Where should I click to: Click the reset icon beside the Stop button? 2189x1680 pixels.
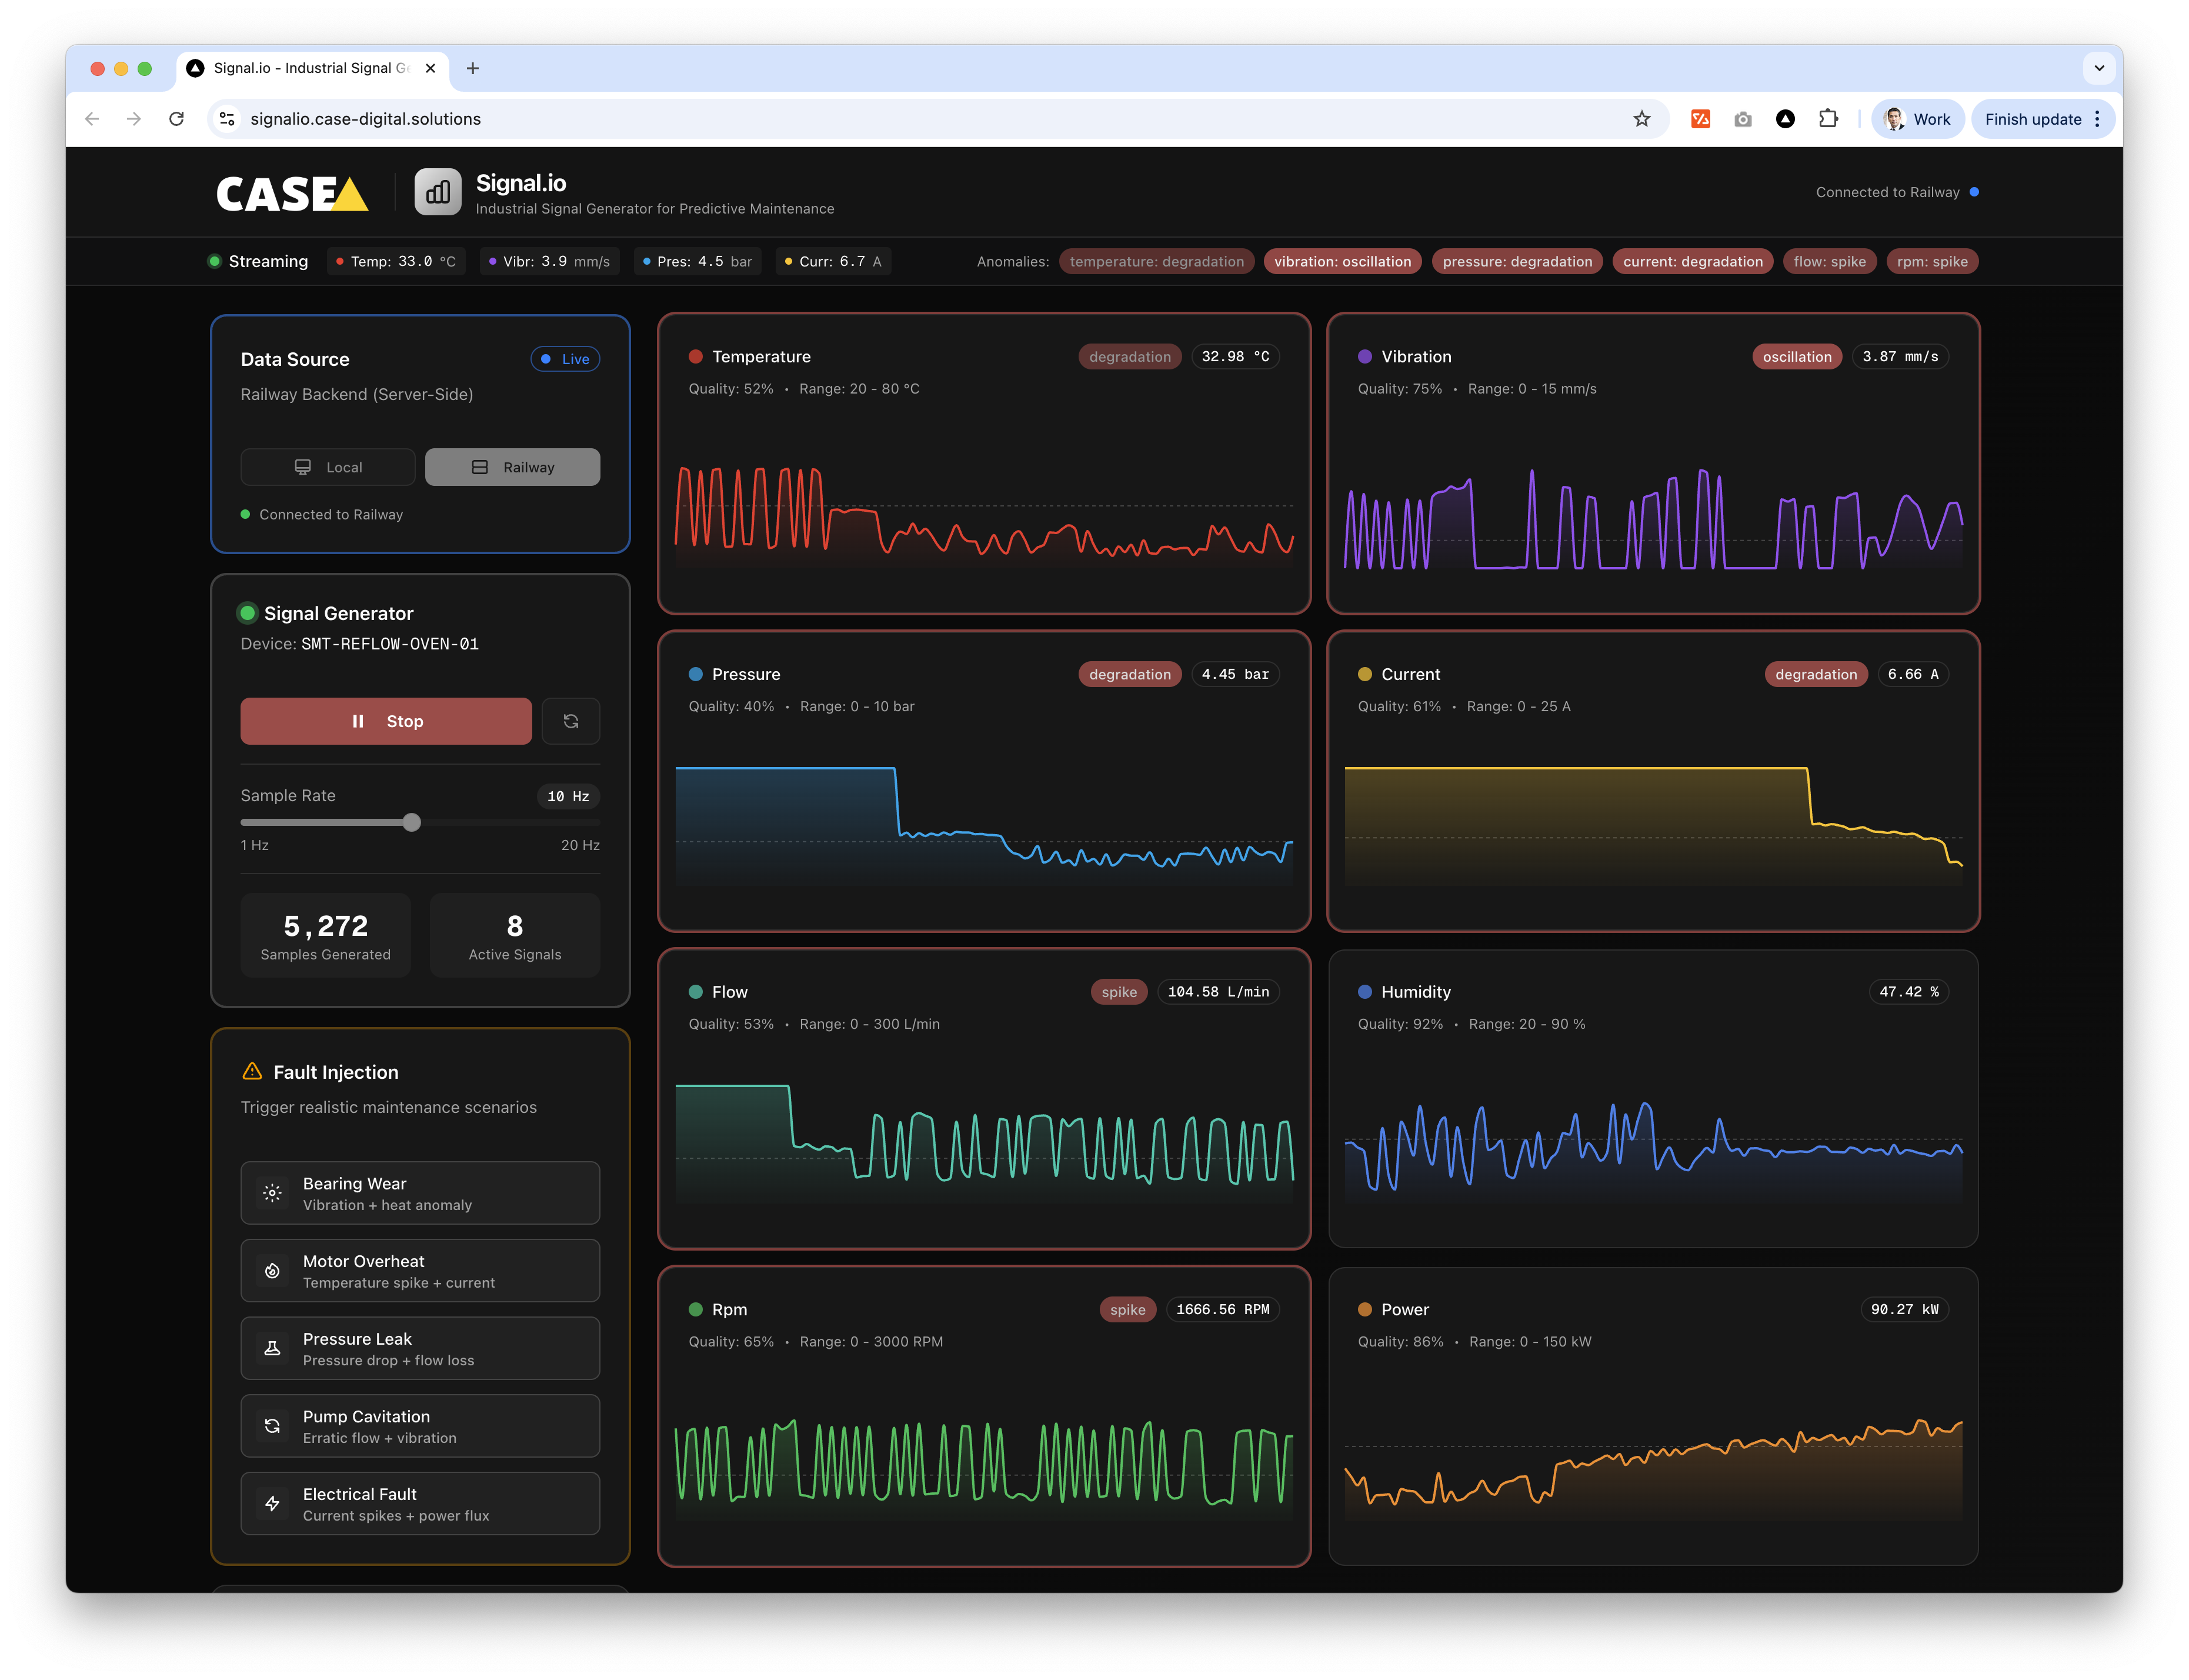point(570,721)
